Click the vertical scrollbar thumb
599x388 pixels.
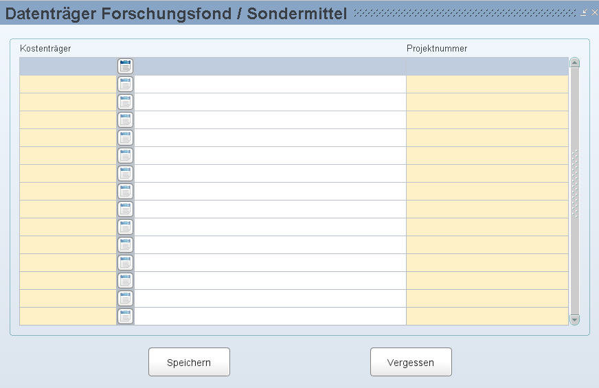575,185
